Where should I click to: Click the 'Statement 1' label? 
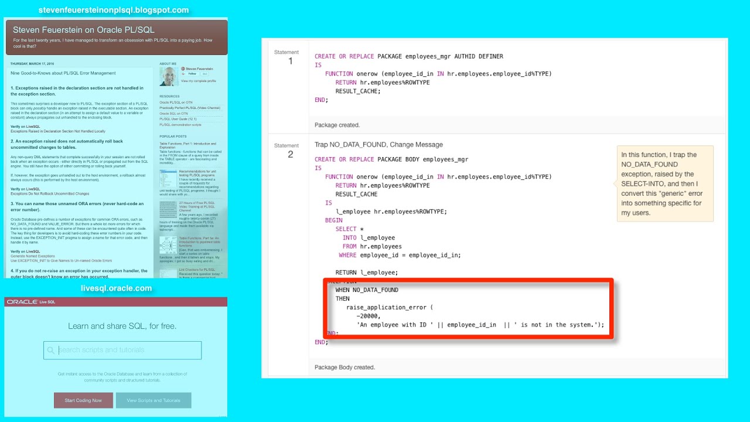tap(287, 56)
